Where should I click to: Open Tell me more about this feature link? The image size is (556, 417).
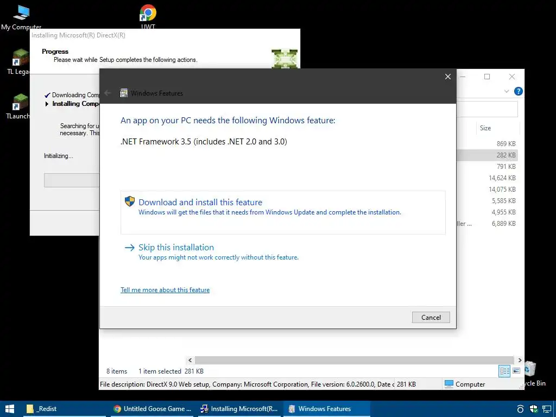click(165, 290)
